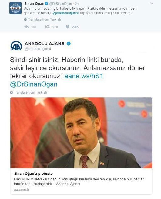Translate Sinan Oğan's tweet from Turkish
The height and width of the screenshot is (199, 161).
pos(44,19)
